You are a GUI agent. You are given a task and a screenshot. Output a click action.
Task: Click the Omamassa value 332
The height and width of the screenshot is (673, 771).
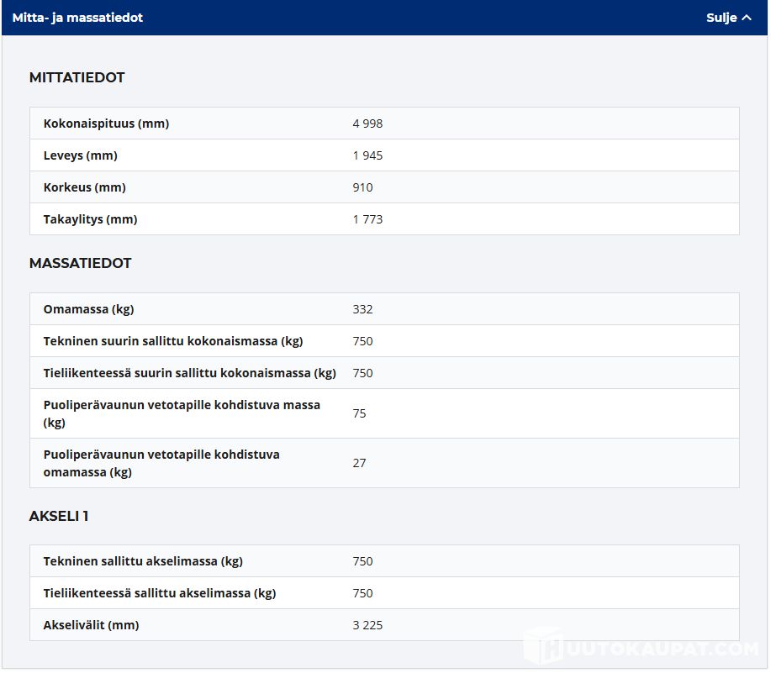tap(362, 309)
